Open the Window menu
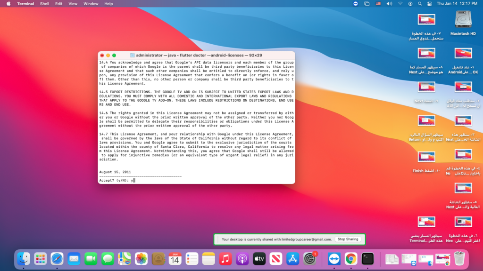This screenshot has width=483, height=271. pos(91,4)
